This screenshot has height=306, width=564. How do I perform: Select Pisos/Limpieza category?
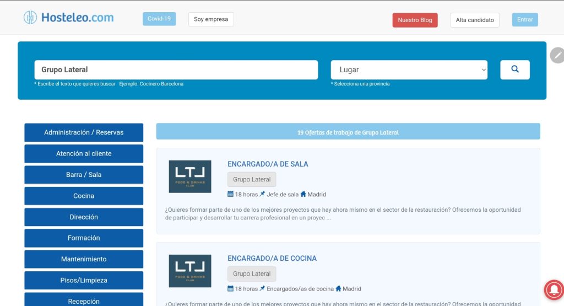click(84, 281)
